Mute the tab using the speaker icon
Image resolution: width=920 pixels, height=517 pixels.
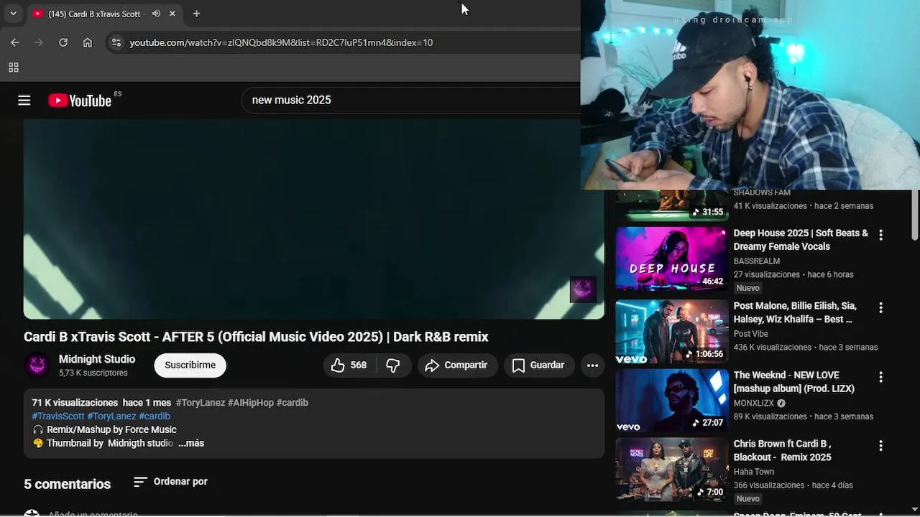156,14
